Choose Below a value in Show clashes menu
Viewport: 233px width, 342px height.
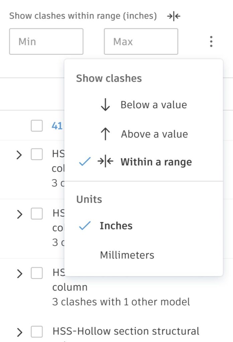[153, 105]
